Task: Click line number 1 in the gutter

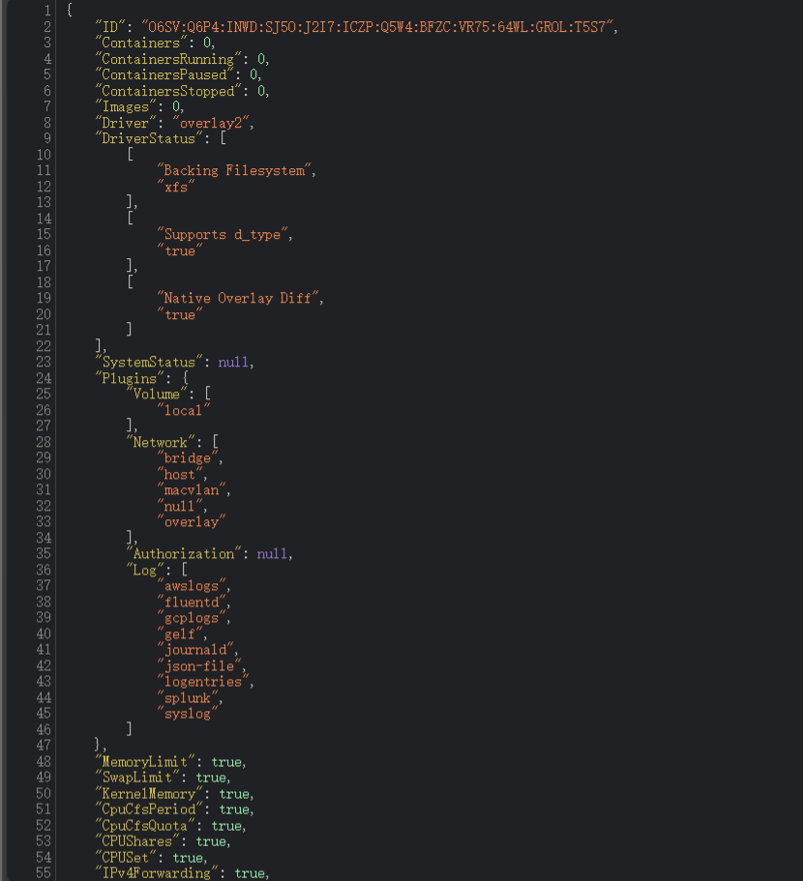Action: point(46,10)
